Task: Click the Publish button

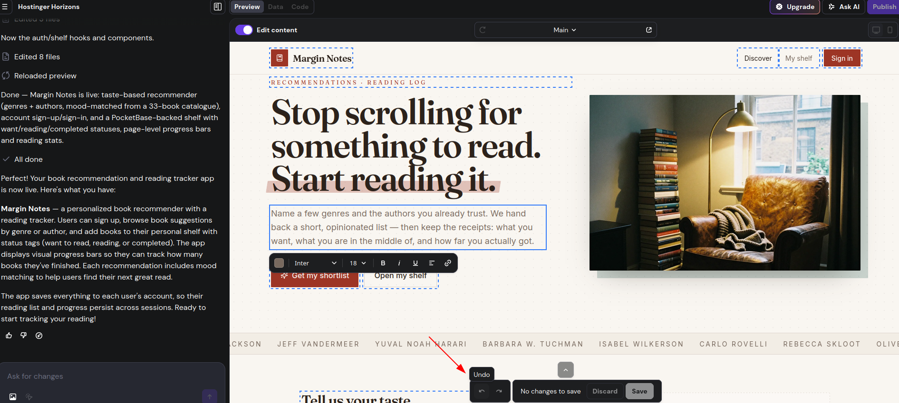Action: point(884,7)
